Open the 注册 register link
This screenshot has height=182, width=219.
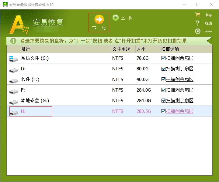pyautogui.click(x=208, y=15)
